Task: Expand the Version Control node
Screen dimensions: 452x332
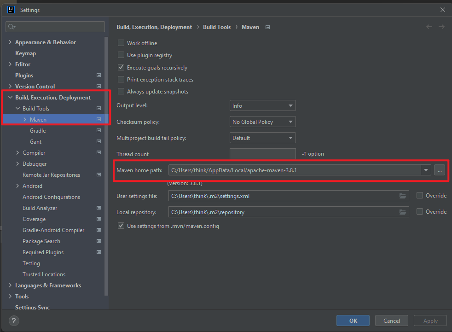Action: [11, 86]
